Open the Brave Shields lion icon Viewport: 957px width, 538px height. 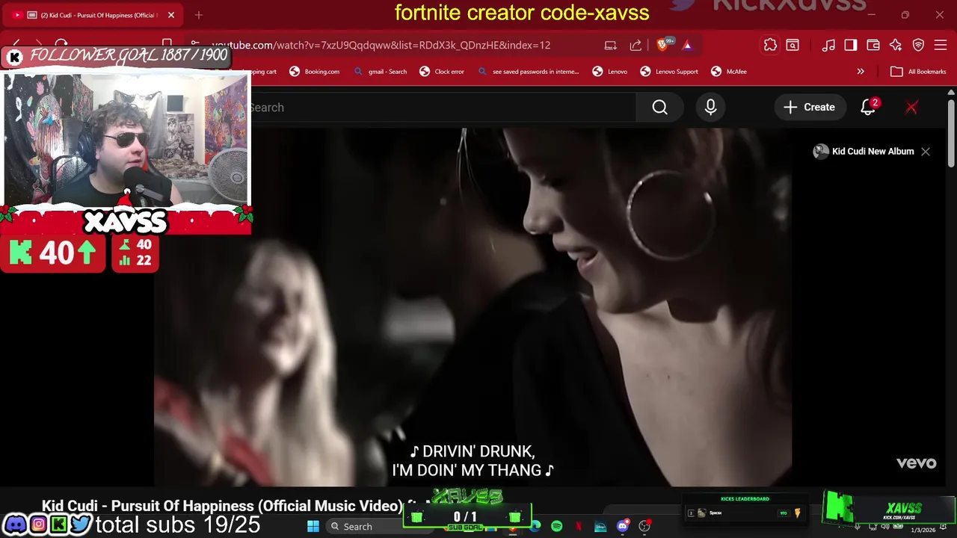pos(662,46)
